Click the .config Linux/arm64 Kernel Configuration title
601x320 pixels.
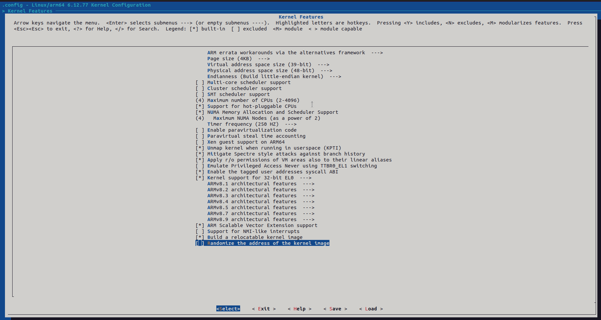tap(76, 5)
